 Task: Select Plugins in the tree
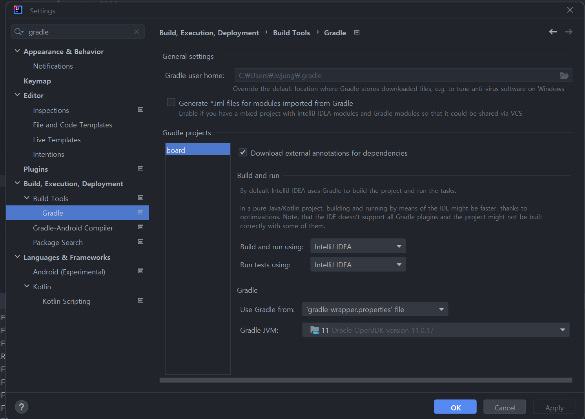point(36,169)
